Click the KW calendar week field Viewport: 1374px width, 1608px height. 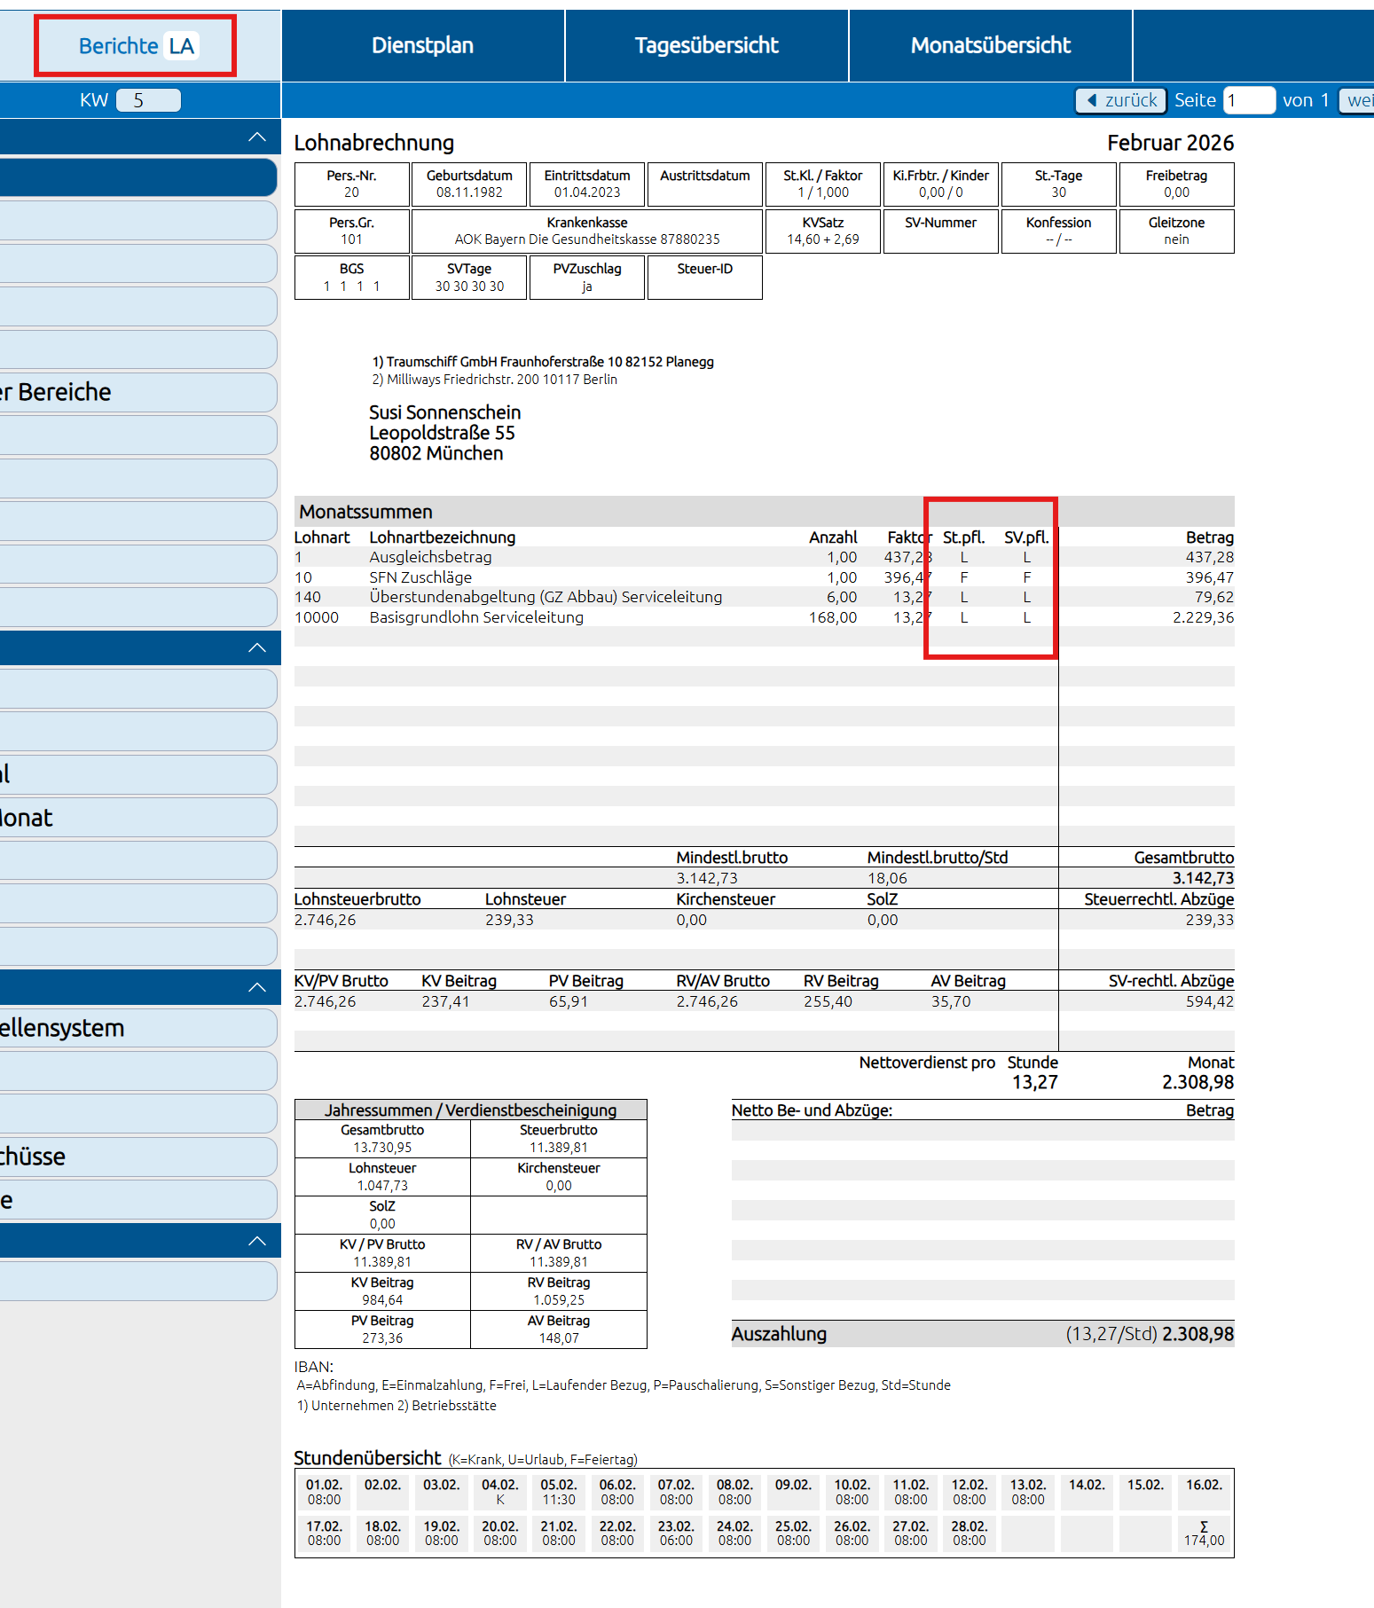point(148,100)
